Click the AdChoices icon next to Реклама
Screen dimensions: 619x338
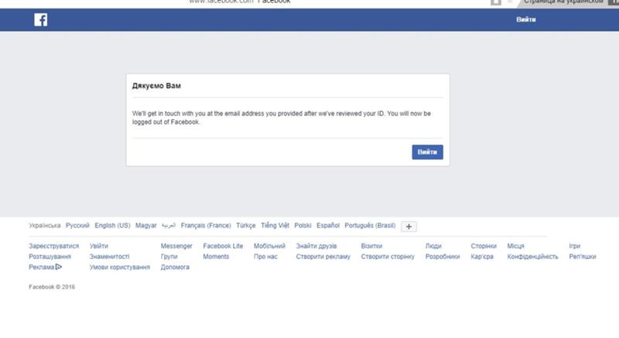(59, 267)
